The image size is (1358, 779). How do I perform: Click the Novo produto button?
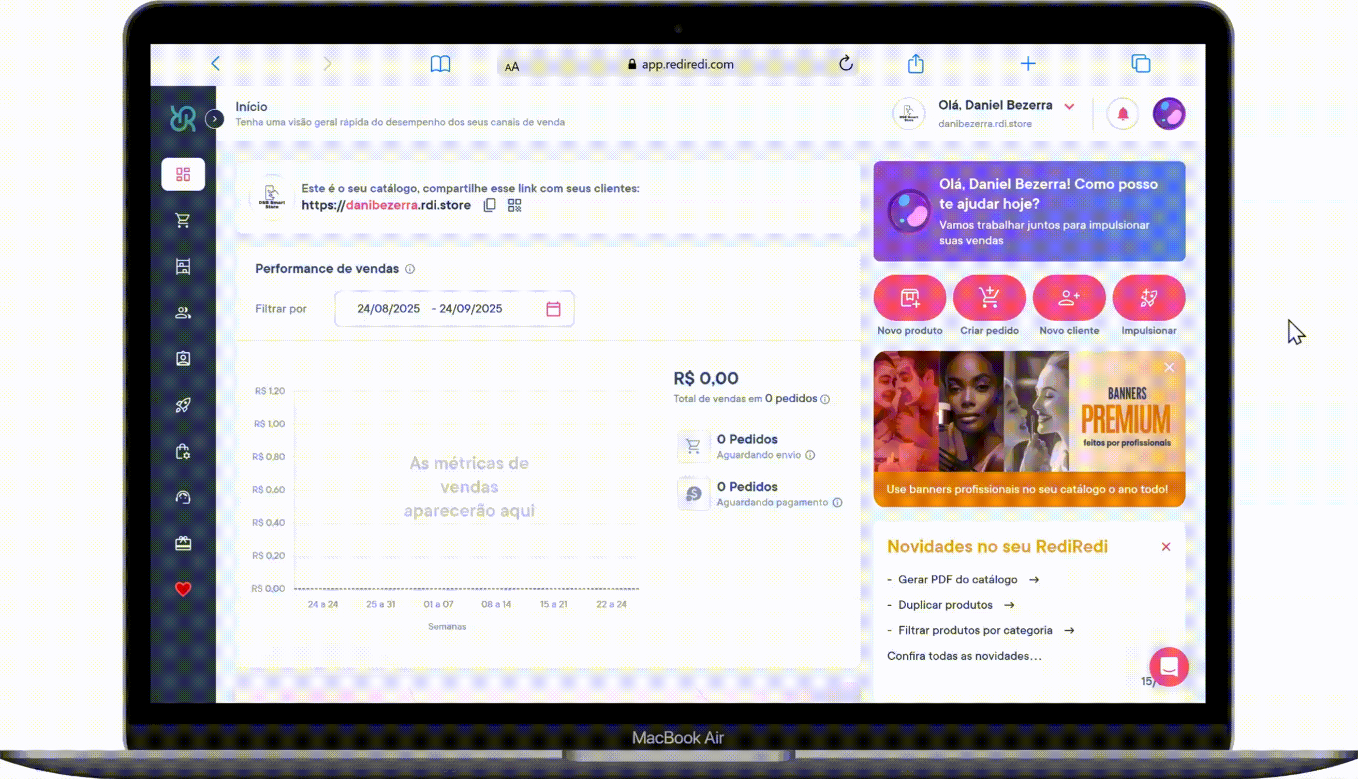909,298
